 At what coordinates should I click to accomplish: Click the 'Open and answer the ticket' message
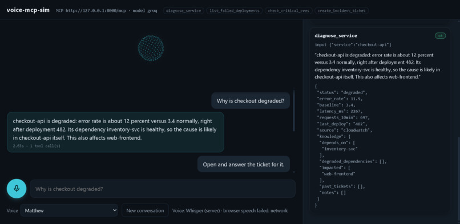[x=244, y=164]
